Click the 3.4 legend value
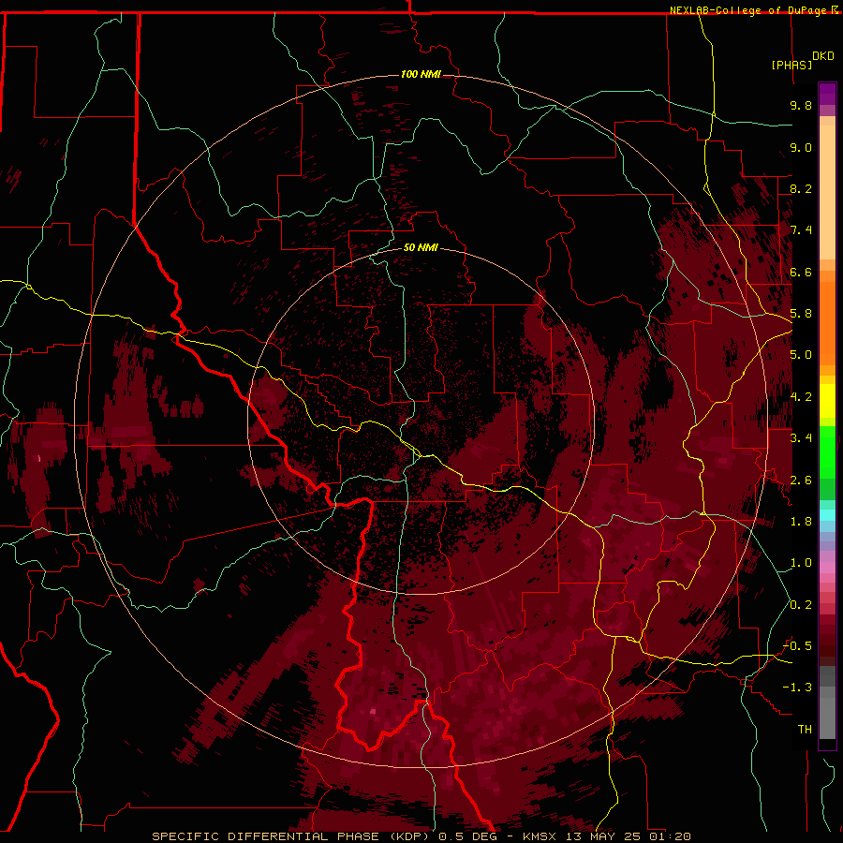The width and height of the screenshot is (843, 843). click(801, 438)
